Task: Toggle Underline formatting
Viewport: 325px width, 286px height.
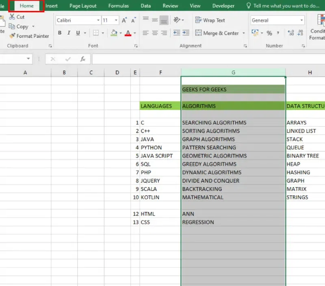Action: coord(78,33)
